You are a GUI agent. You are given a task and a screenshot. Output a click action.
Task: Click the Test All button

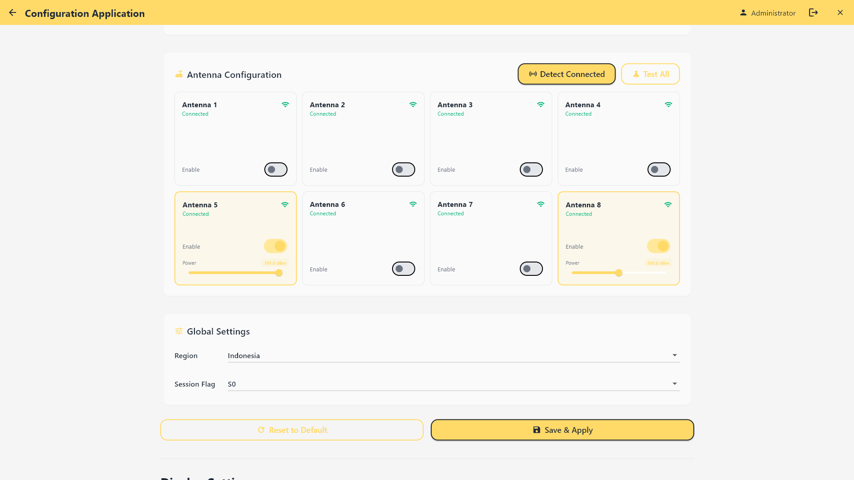pyautogui.click(x=650, y=74)
